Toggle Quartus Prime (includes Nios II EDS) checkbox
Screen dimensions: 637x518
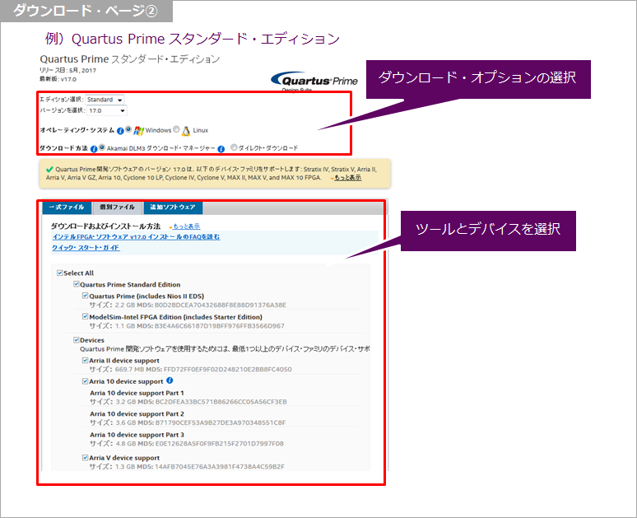pos(85,296)
